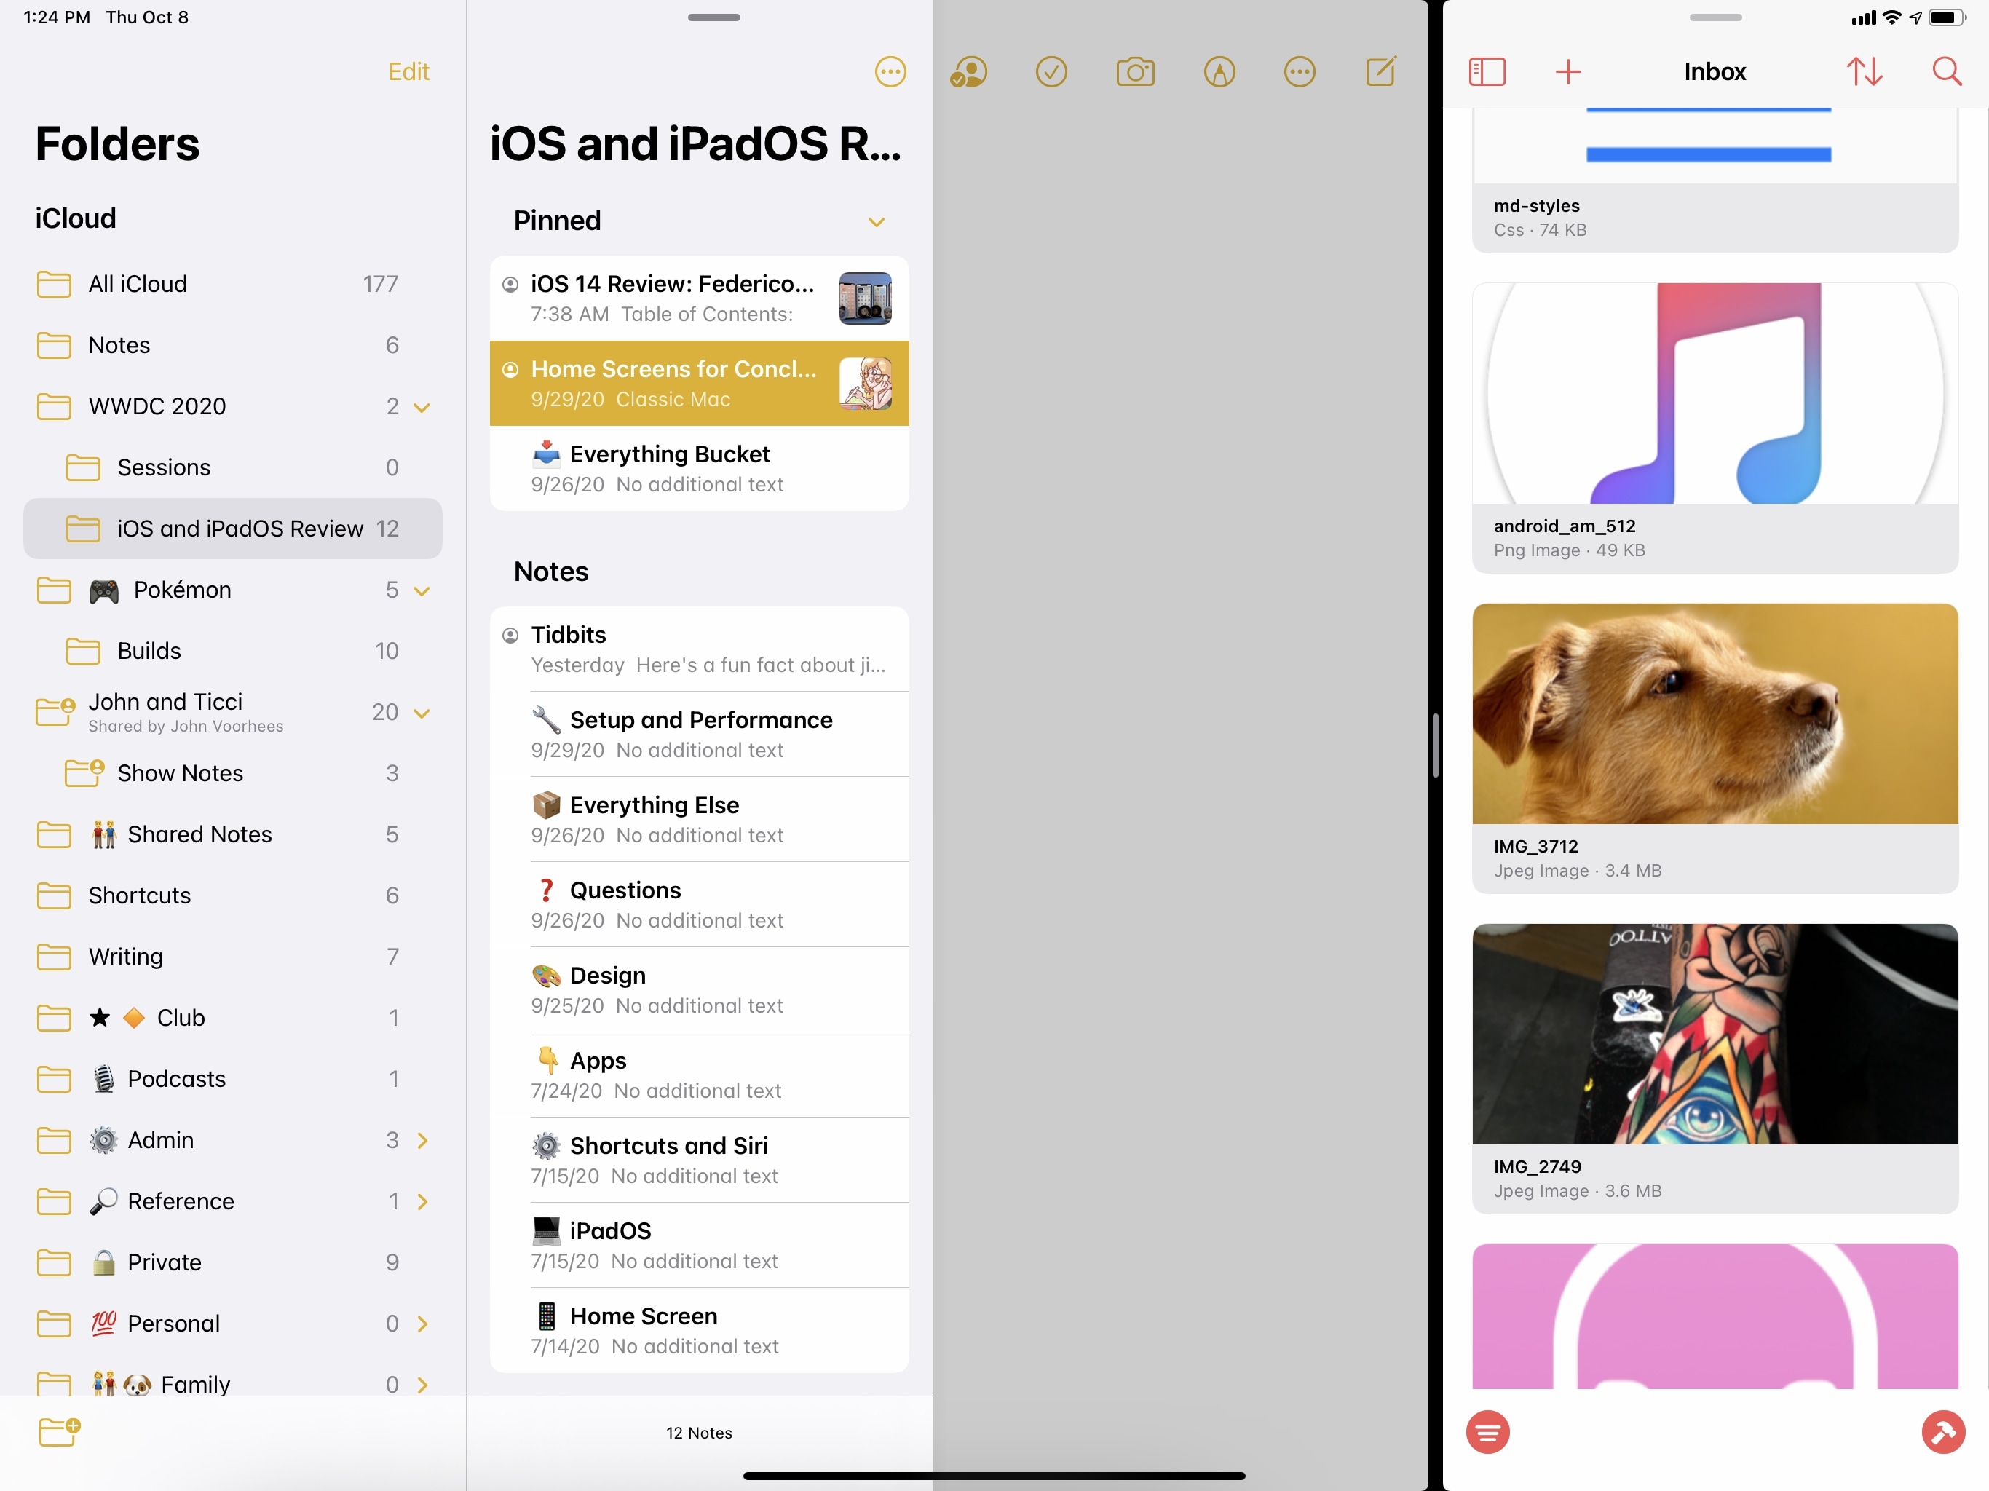Open the iPadOS note
The height and width of the screenshot is (1491, 1989).
[699, 1246]
